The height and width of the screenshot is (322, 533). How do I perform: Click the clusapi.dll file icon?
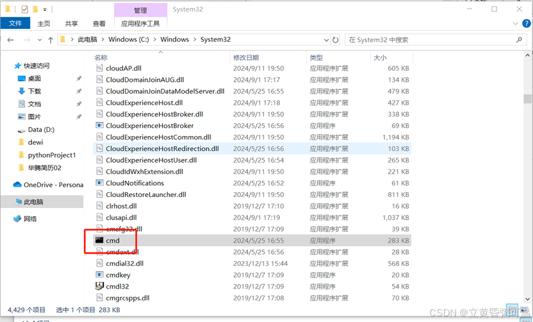pos(99,217)
